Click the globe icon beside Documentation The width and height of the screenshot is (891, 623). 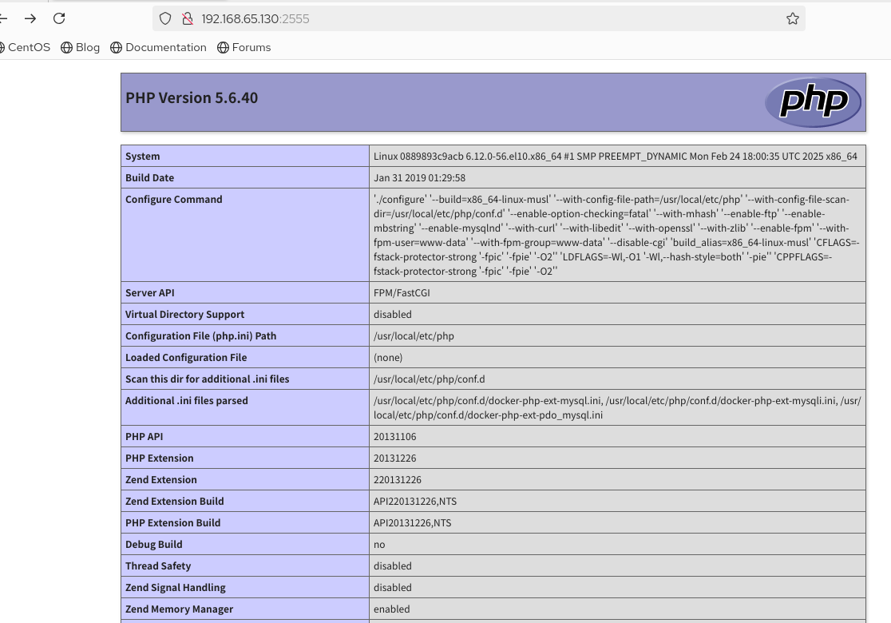pos(116,48)
